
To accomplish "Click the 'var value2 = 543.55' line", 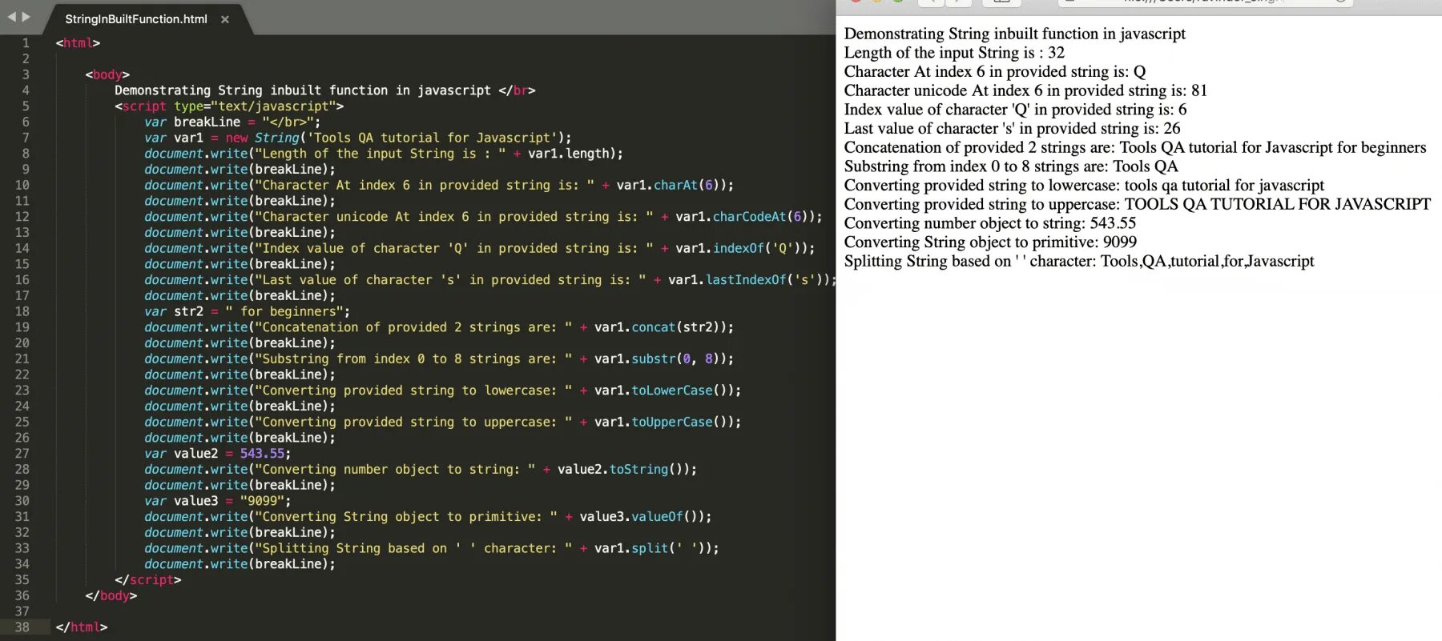I will coord(218,454).
